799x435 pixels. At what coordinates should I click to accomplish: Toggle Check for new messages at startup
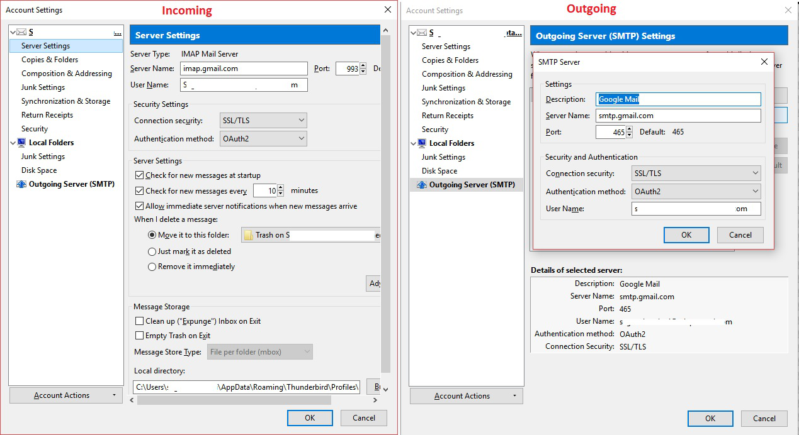[x=140, y=175]
